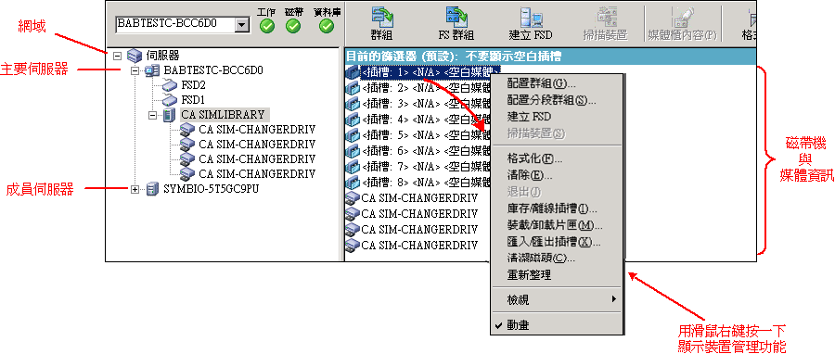Select FSD2 device in the tree
This screenshot has width=835, height=354.
tap(194, 85)
